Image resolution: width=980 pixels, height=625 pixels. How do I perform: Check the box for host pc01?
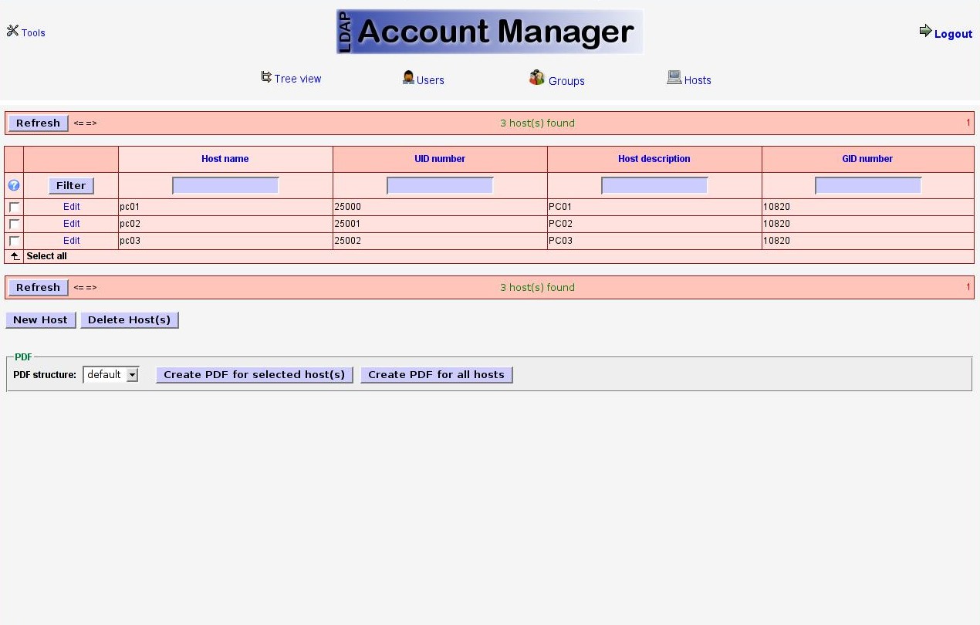pyautogui.click(x=14, y=208)
